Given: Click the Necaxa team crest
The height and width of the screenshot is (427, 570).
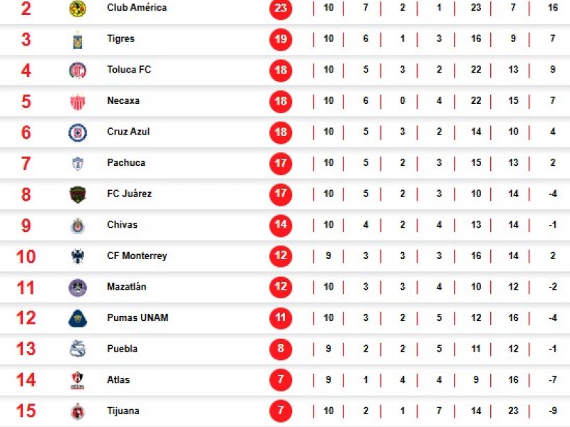Looking at the screenshot, I should coord(77,101).
